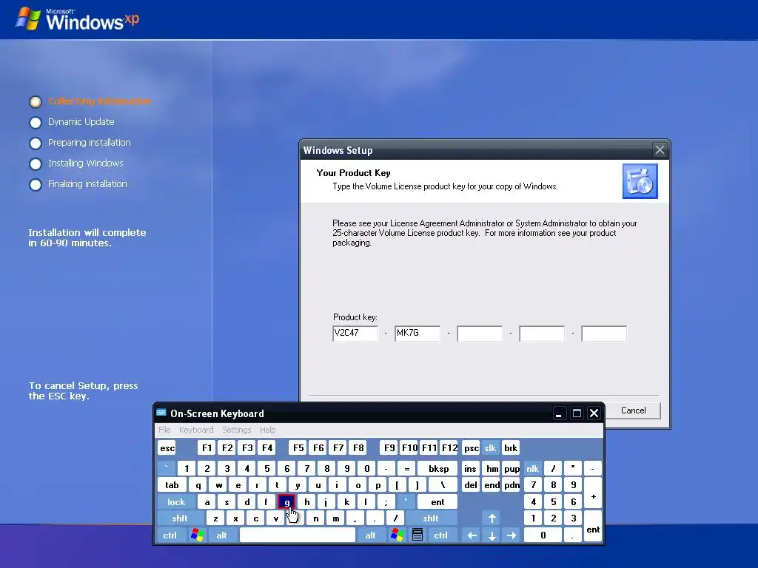
Task: Toggle the caps lock key
Action: click(176, 502)
